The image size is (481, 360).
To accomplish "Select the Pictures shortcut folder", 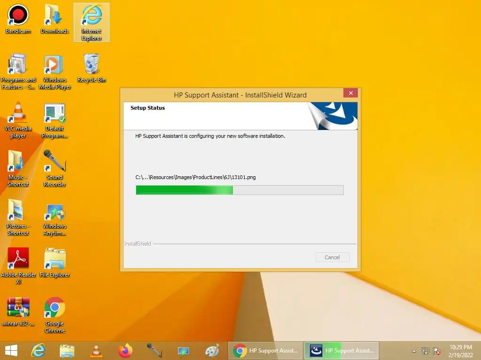I will point(18,217).
